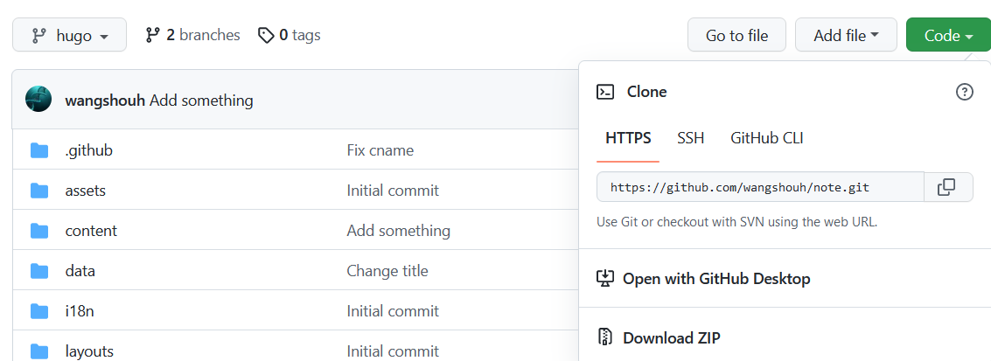This screenshot has height=361, width=991.
Task: Open the wangshouh author link
Action: 105,101
